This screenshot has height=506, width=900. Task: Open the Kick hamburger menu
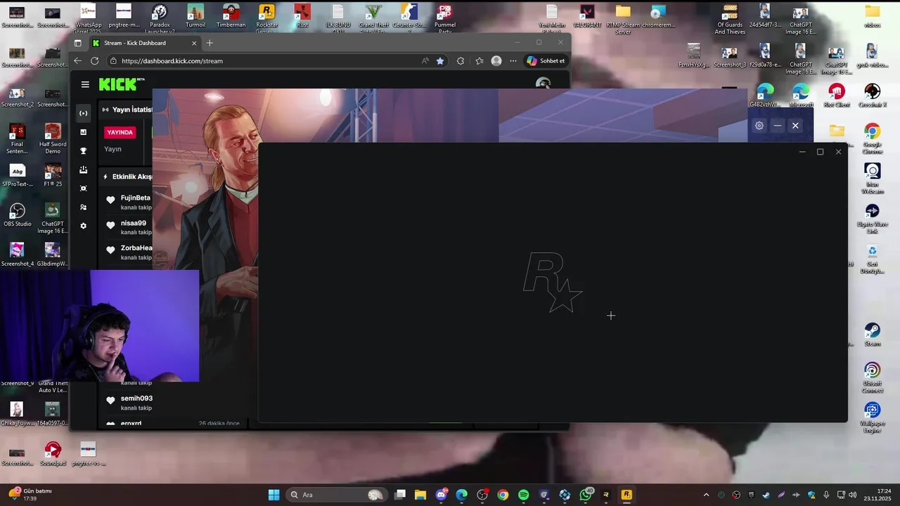click(85, 84)
